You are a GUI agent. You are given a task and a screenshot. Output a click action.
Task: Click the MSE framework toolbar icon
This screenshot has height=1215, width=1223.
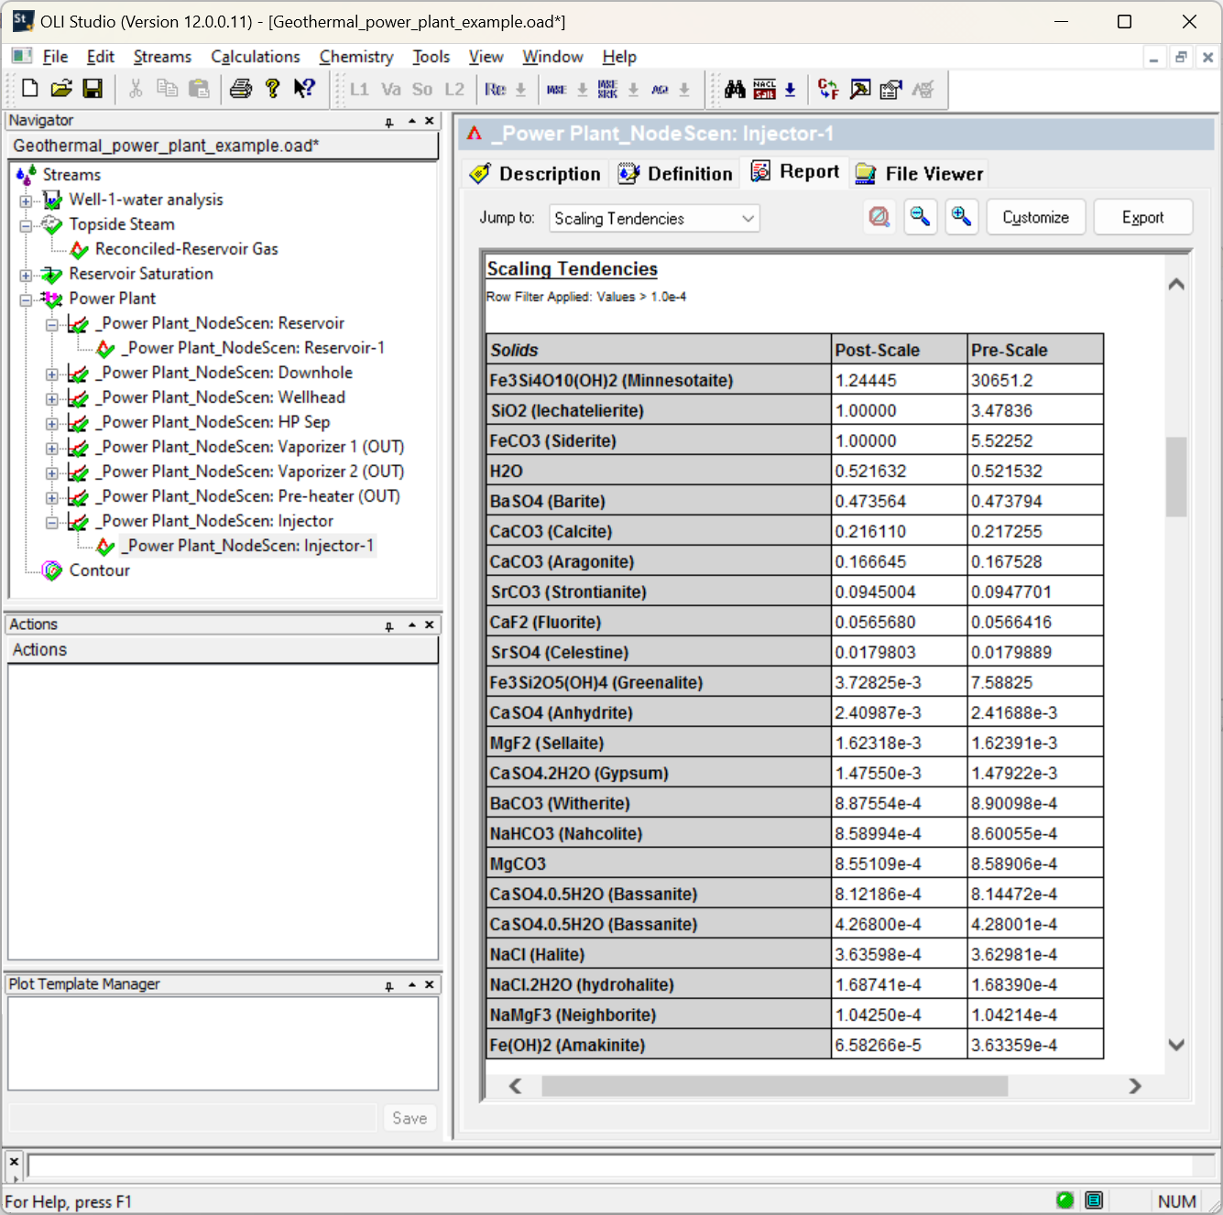556,89
